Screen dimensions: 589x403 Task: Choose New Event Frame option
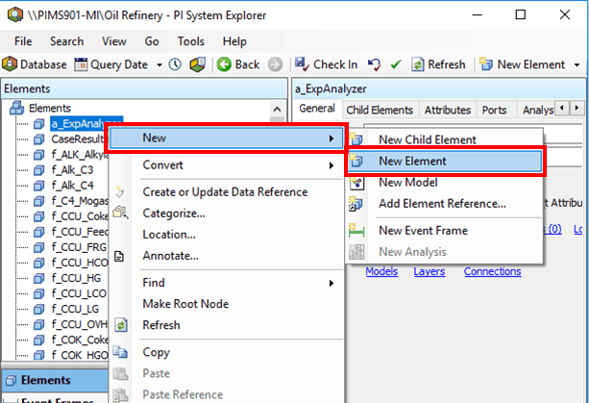pyautogui.click(x=423, y=231)
